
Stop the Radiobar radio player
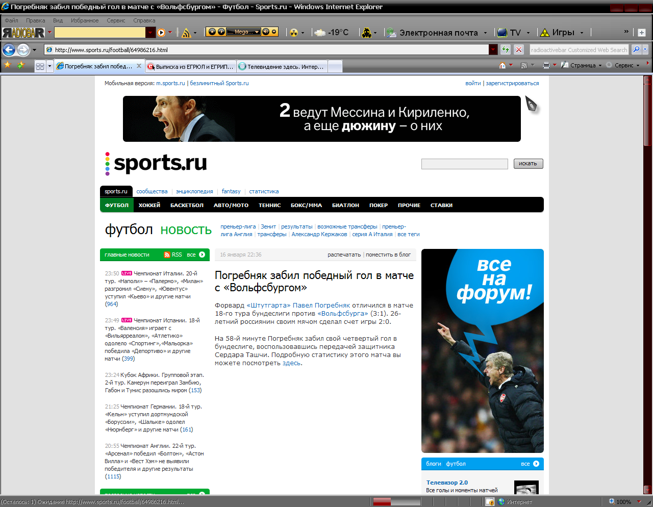212,32
